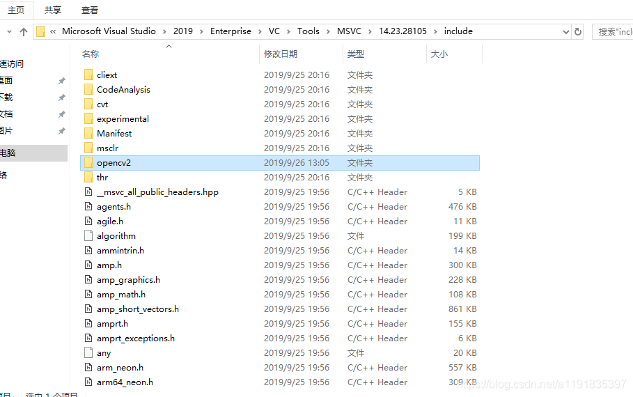
Task: Click amp_graphics.h file icon
Action: (88, 279)
